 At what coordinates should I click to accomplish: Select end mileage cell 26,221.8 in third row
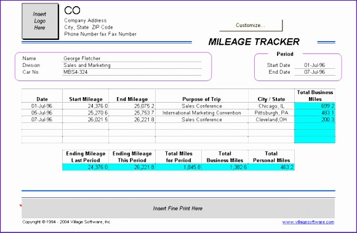pos(132,119)
